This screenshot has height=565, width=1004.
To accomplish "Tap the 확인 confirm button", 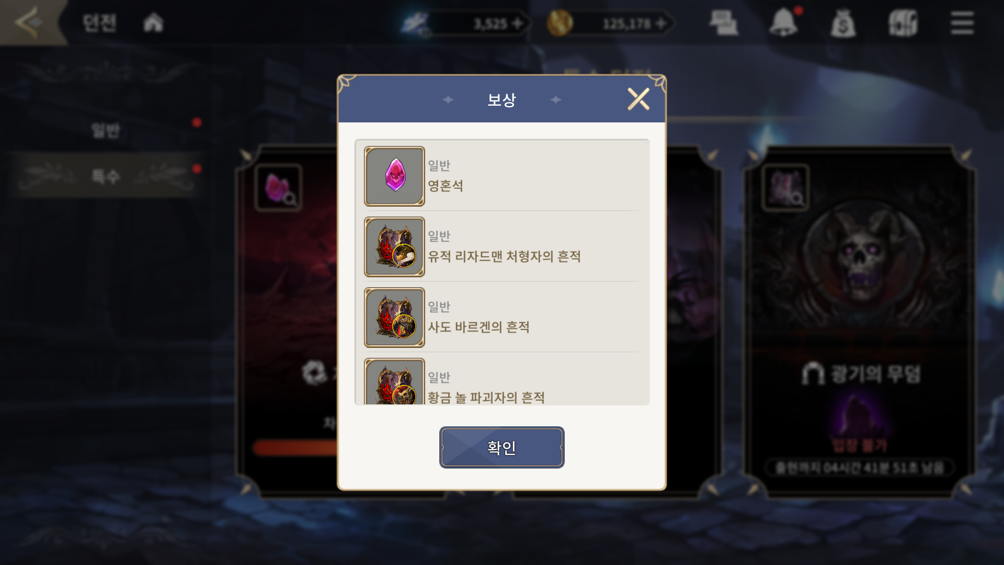I will tap(501, 447).
